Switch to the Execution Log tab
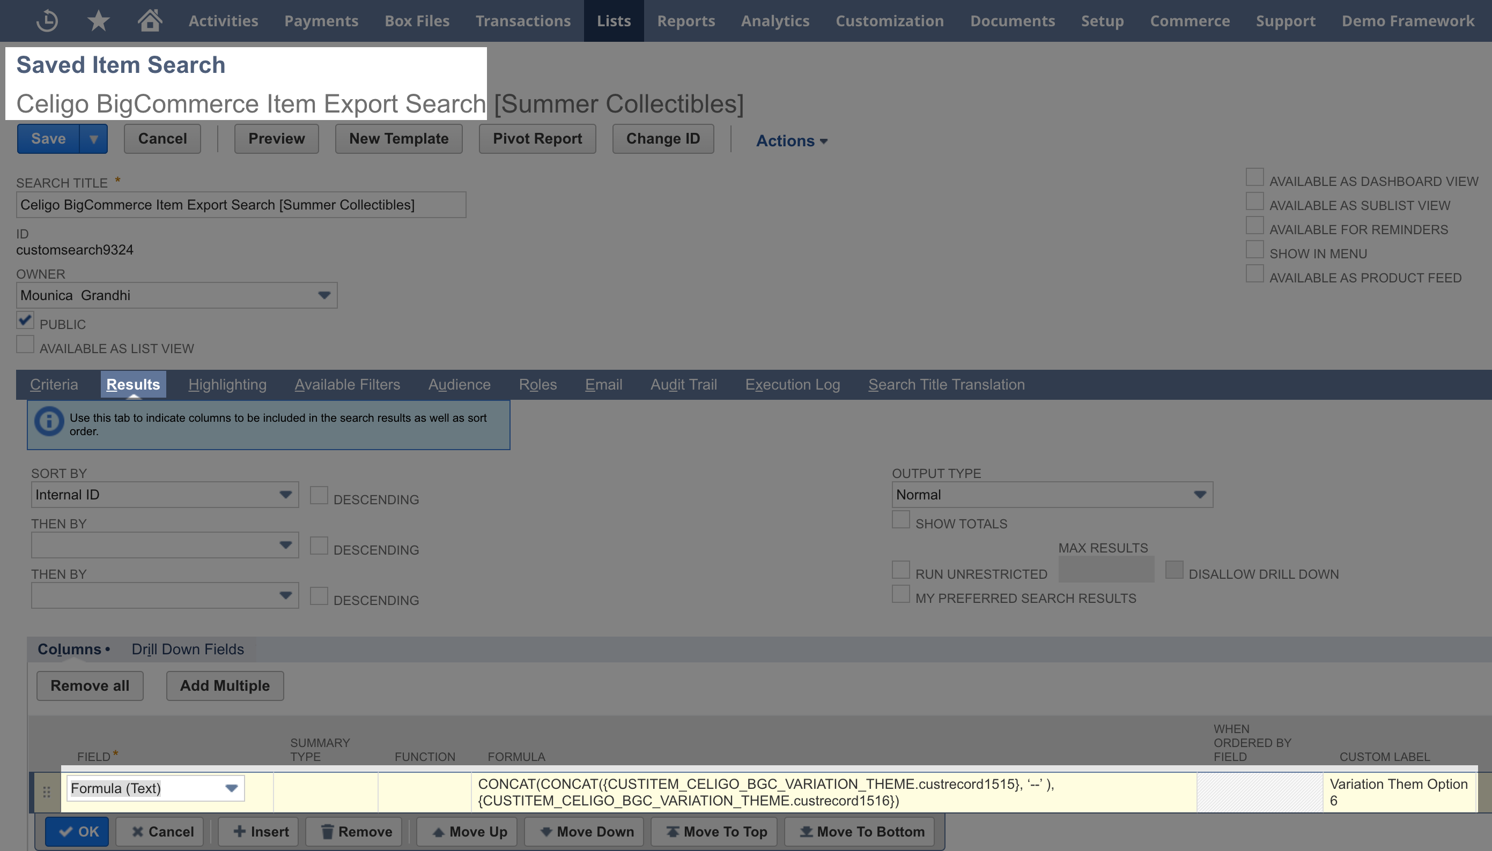This screenshot has height=851, width=1492. [793, 385]
